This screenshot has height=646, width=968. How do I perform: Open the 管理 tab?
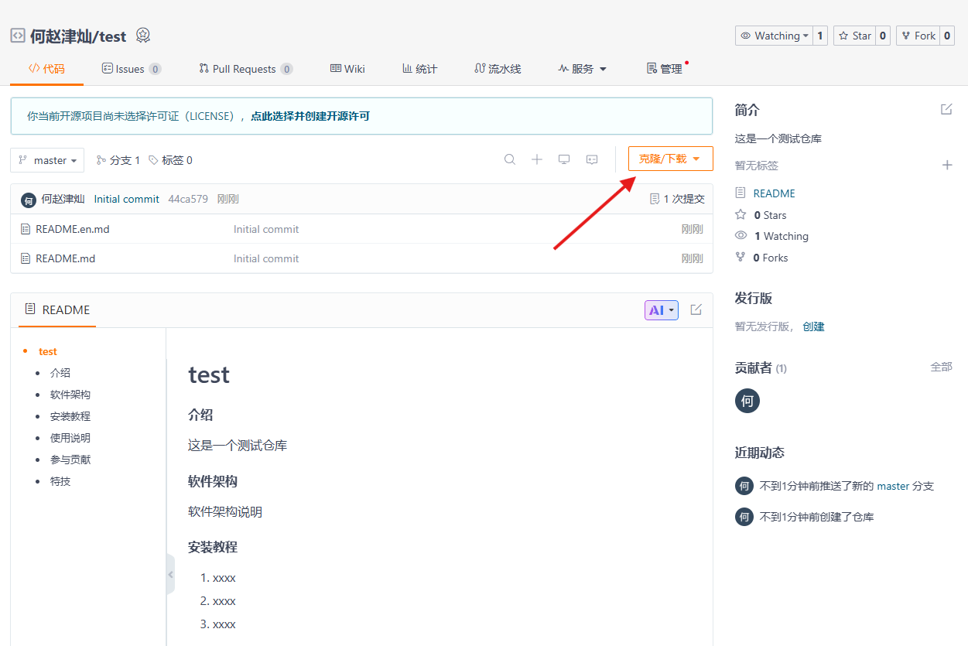665,69
